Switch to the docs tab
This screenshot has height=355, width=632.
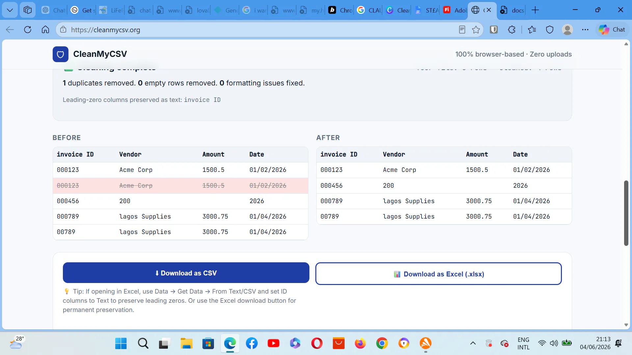pyautogui.click(x=512, y=10)
